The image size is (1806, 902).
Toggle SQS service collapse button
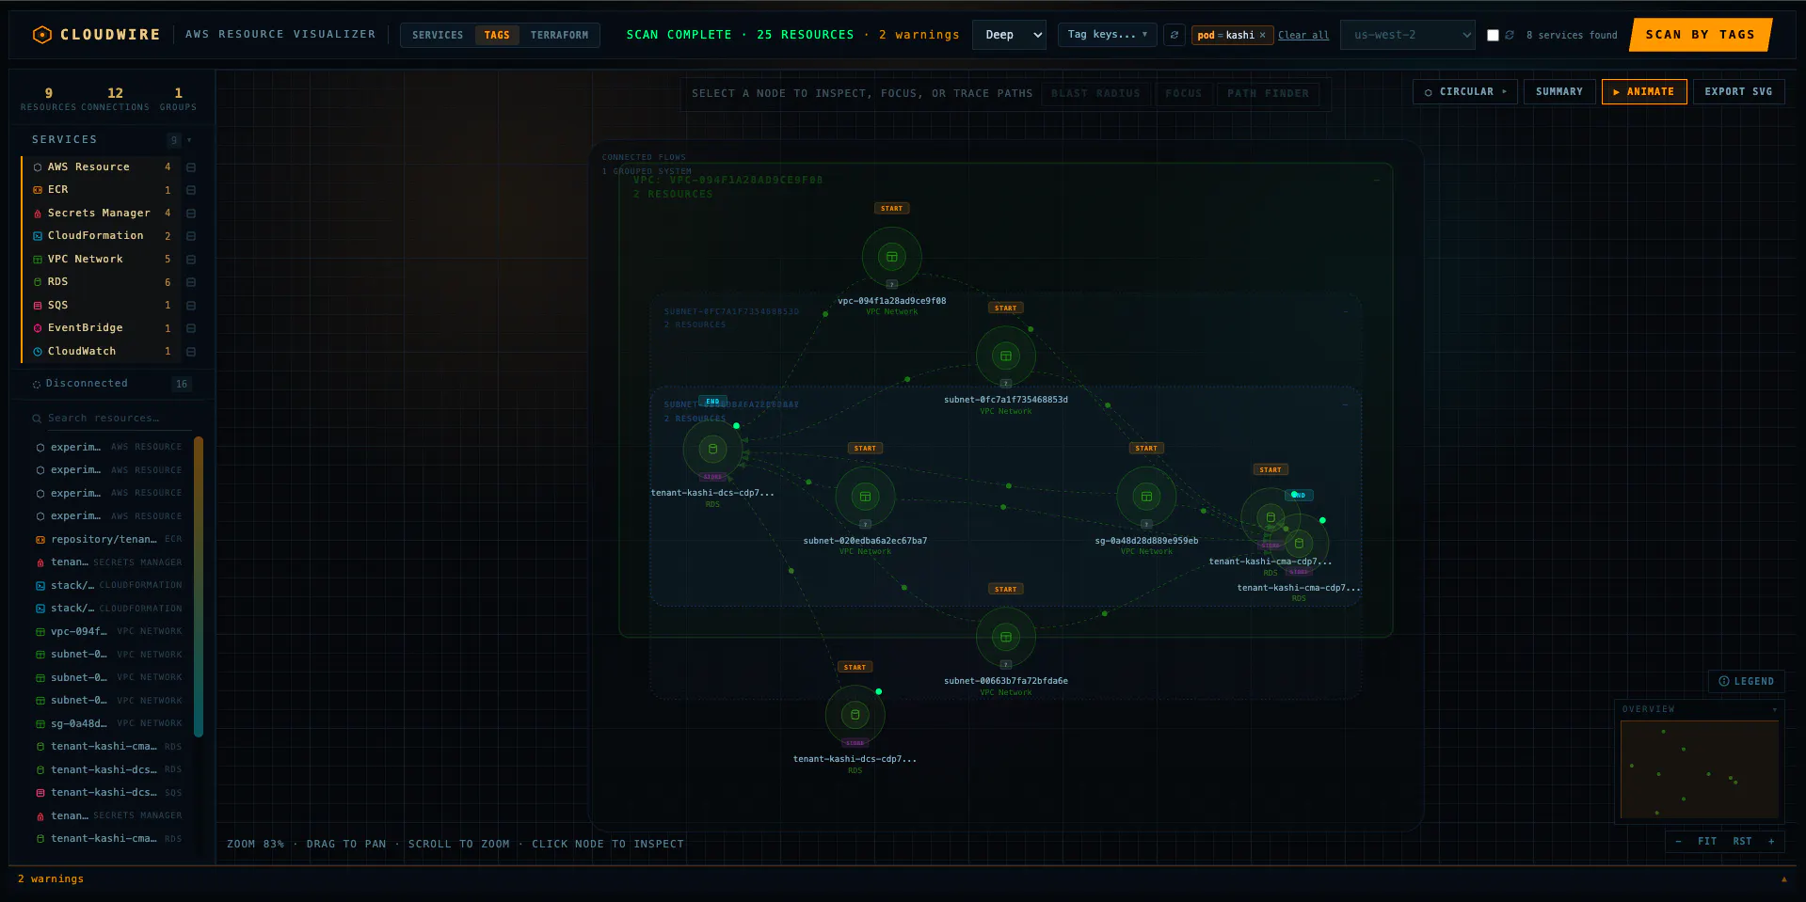tap(191, 306)
